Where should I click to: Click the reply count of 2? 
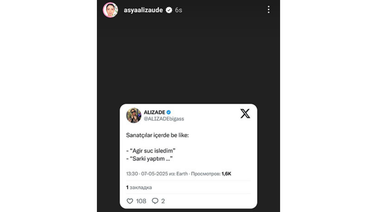click(x=163, y=201)
